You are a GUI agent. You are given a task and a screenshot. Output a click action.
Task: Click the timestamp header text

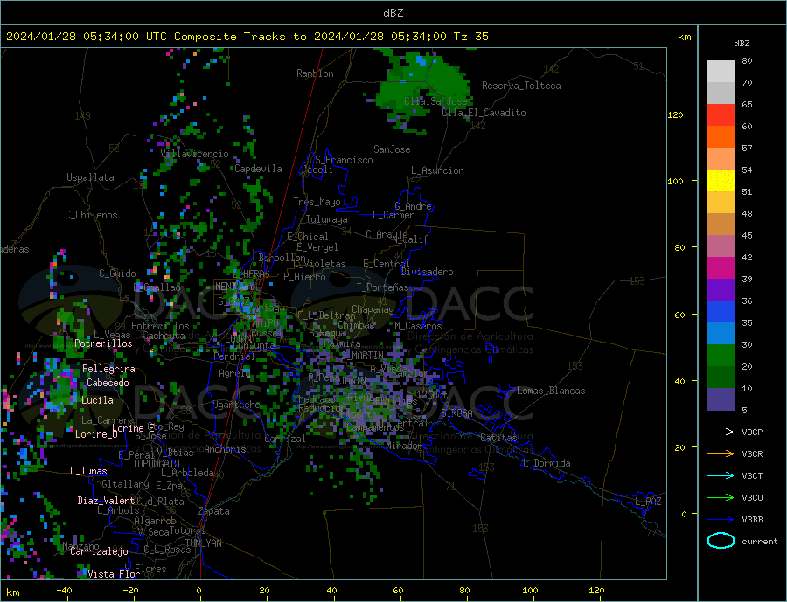[x=247, y=37]
